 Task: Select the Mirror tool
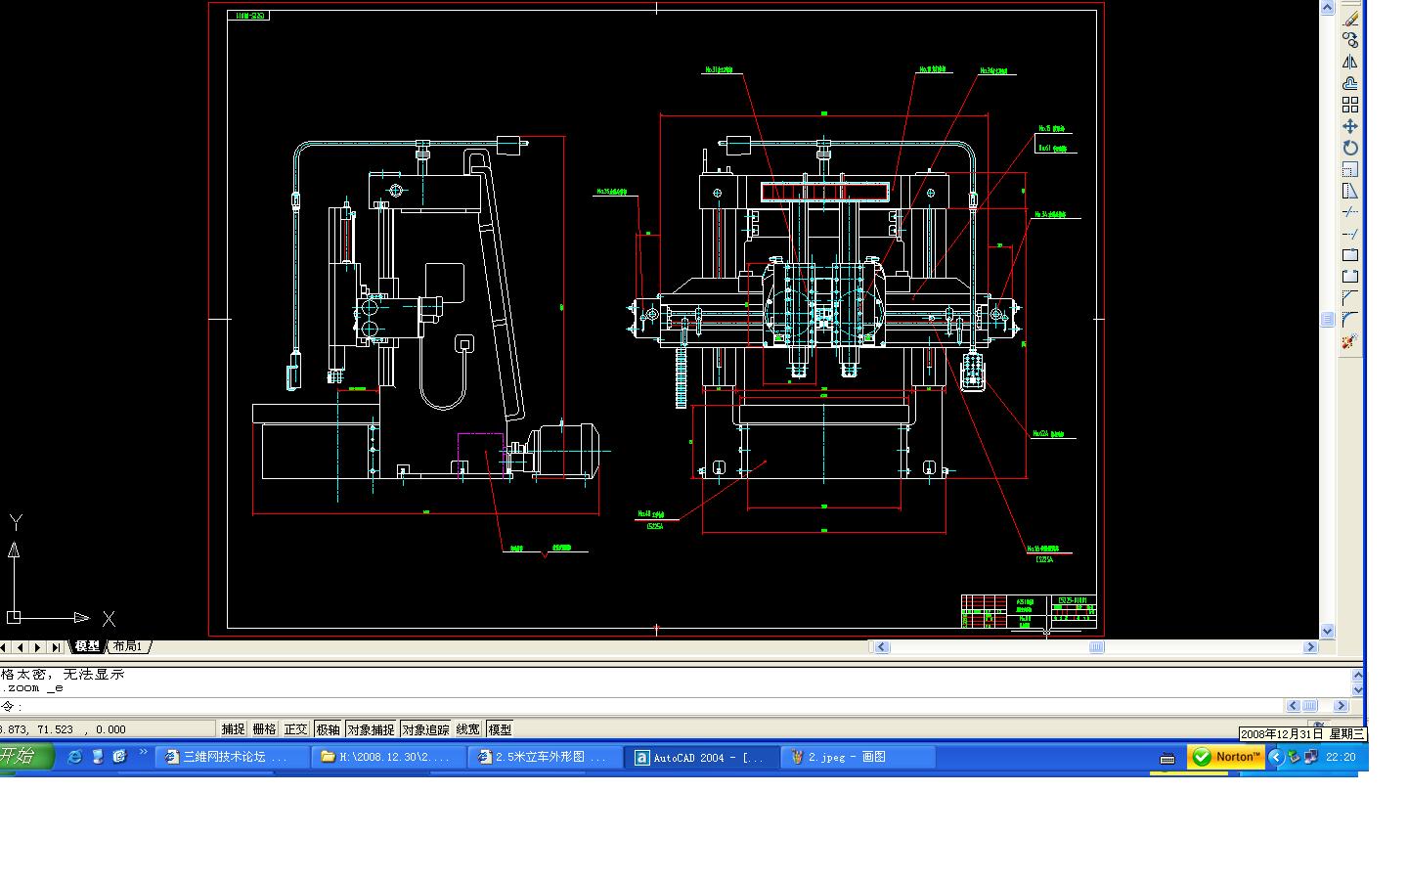click(1350, 62)
